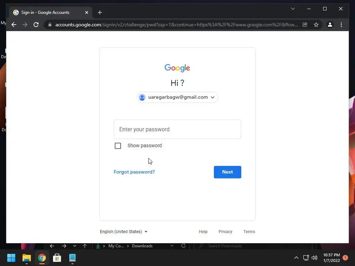Open the Notepad taskbar icon
355x266 pixels.
tap(72, 258)
